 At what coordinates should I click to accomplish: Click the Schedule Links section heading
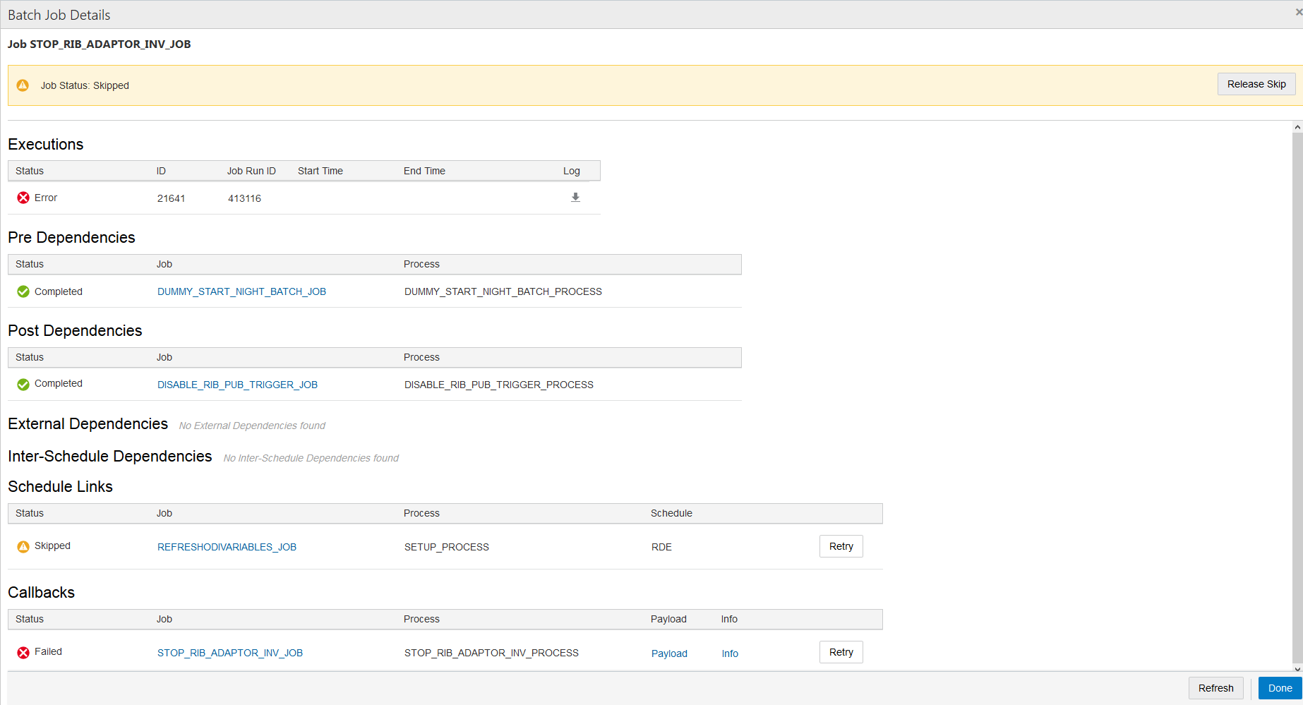(60, 486)
